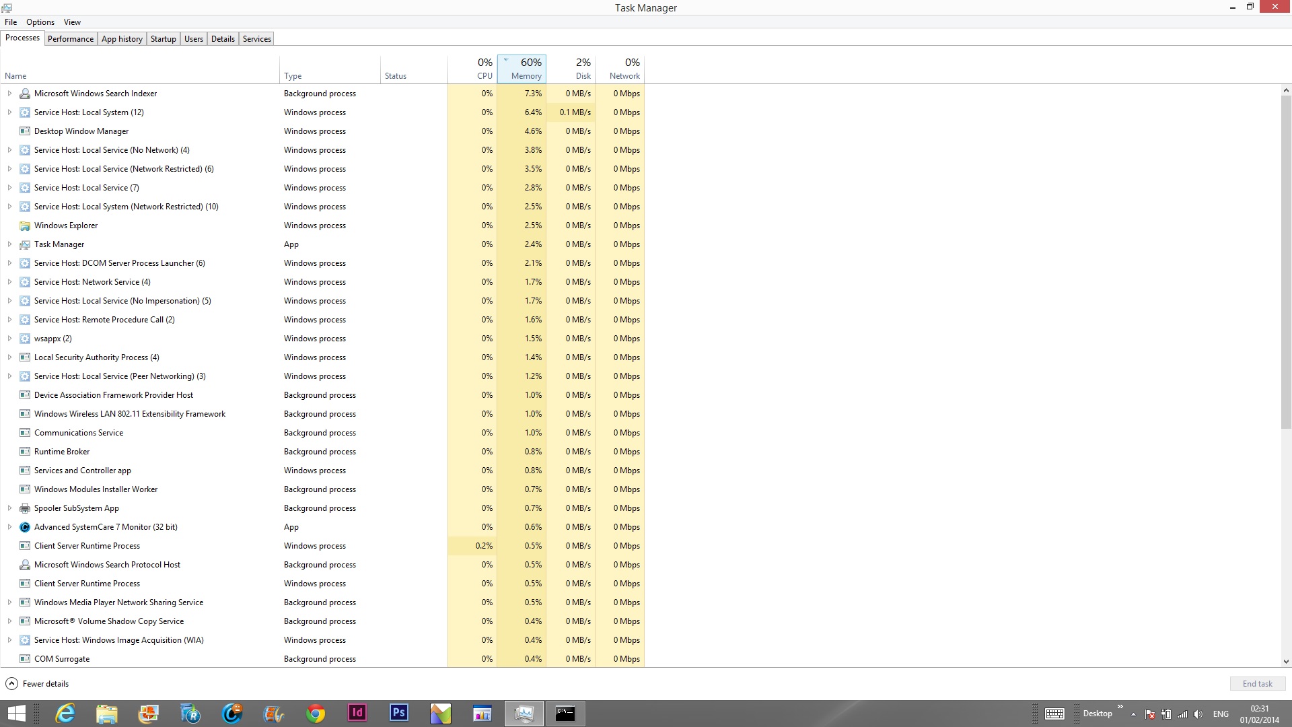Collapse view with Fewer details
This screenshot has height=727, width=1292.
point(38,684)
